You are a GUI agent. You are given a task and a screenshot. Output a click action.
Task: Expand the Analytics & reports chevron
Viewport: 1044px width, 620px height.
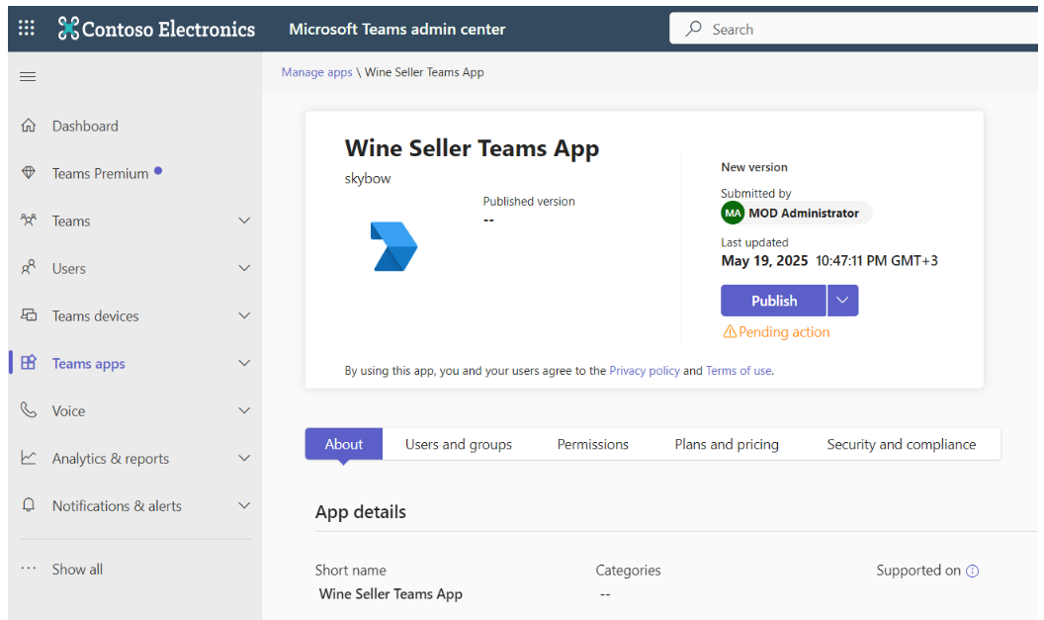point(244,458)
